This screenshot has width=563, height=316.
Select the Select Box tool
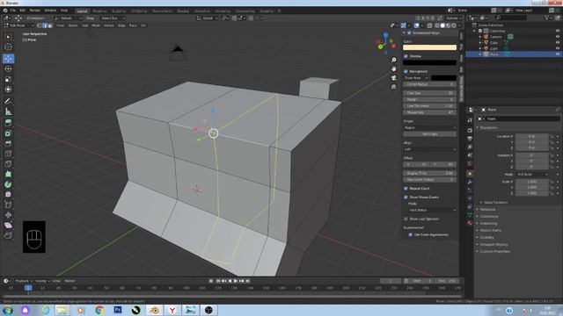pyautogui.click(x=8, y=37)
